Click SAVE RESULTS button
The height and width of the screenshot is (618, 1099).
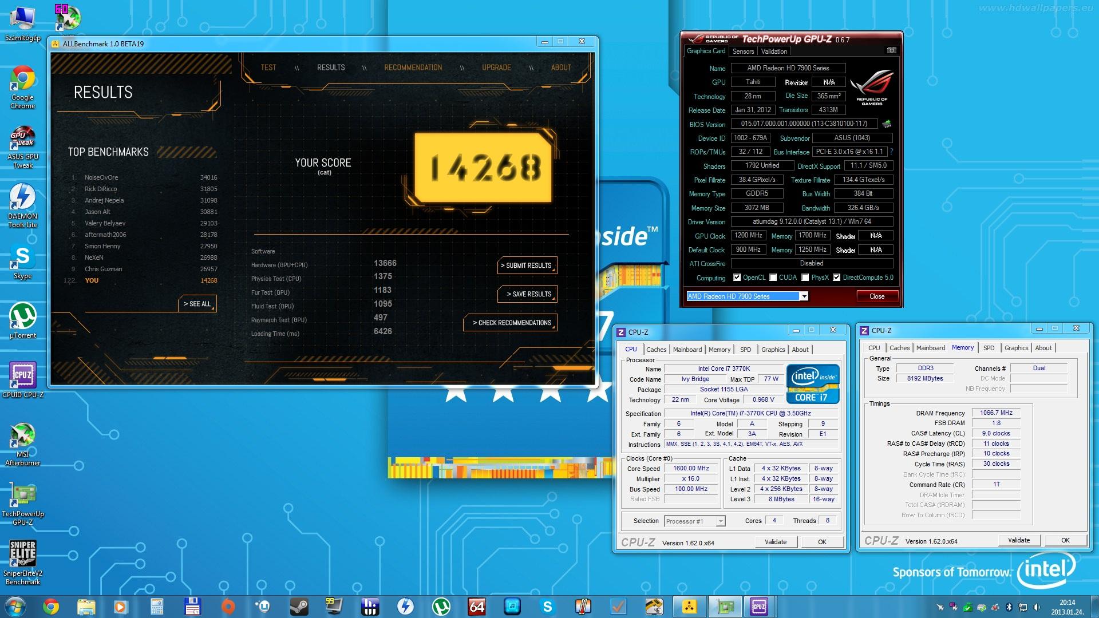click(x=528, y=294)
